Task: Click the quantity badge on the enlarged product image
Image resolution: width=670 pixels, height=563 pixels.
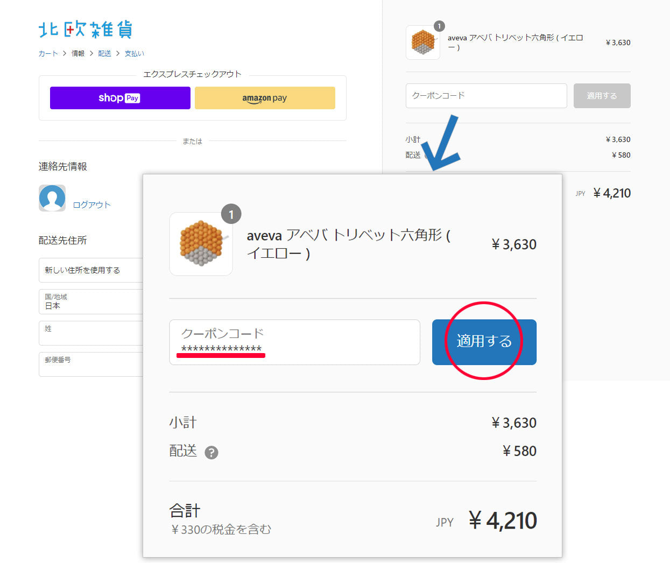Action: coord(231,214)
